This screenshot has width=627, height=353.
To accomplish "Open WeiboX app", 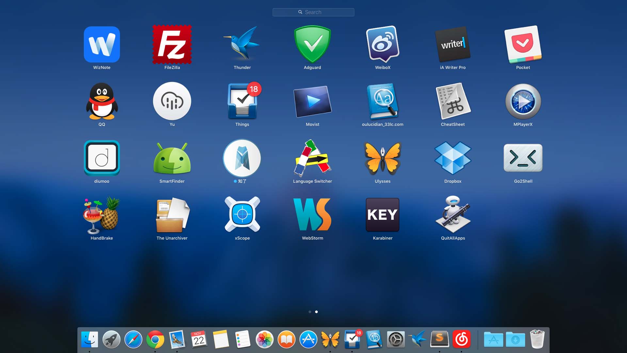I will tap(383, 44).
